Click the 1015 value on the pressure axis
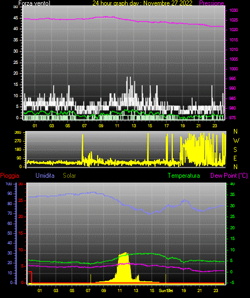Screen dimensions: 250x298 coord(233,40)
